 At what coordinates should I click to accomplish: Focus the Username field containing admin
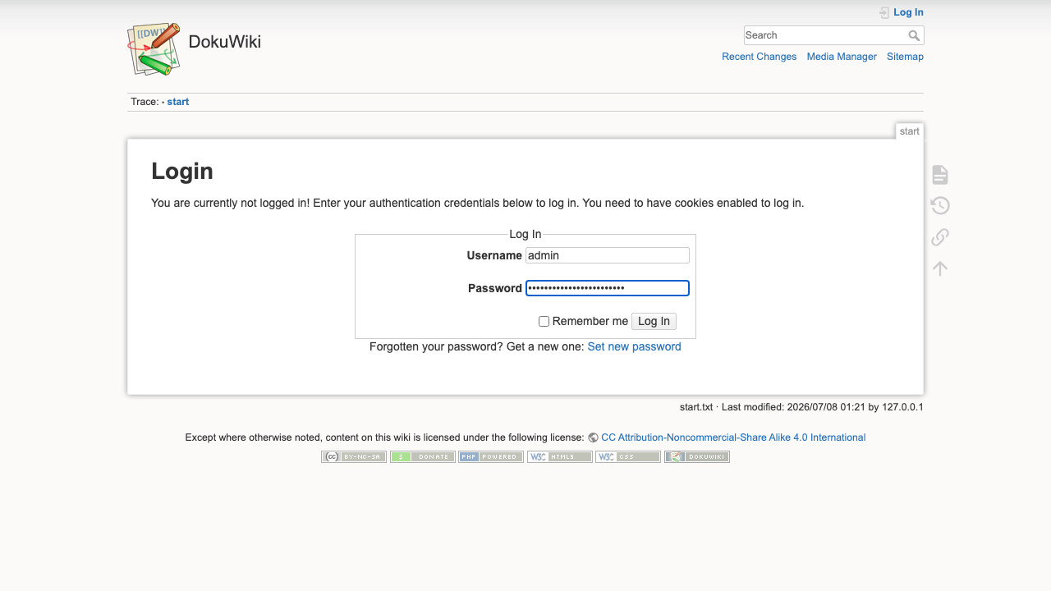pos(608,255)
